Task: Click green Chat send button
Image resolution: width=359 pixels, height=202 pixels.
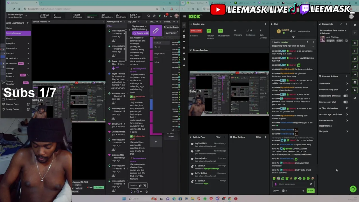Action: [x=310, y=191]
